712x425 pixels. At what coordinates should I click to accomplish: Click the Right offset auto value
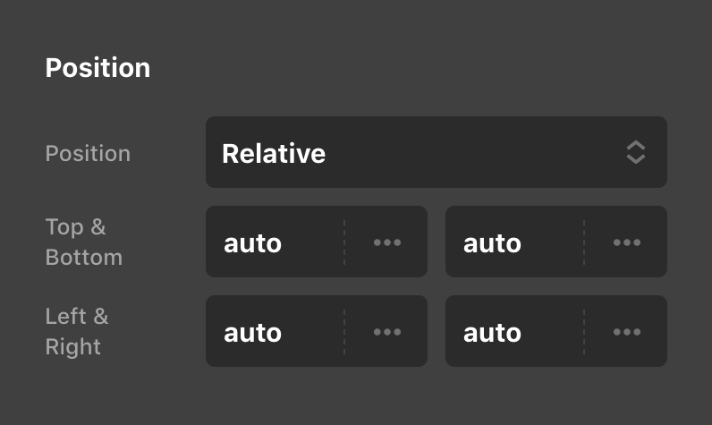pyautogui.click(x=493, y=332)
